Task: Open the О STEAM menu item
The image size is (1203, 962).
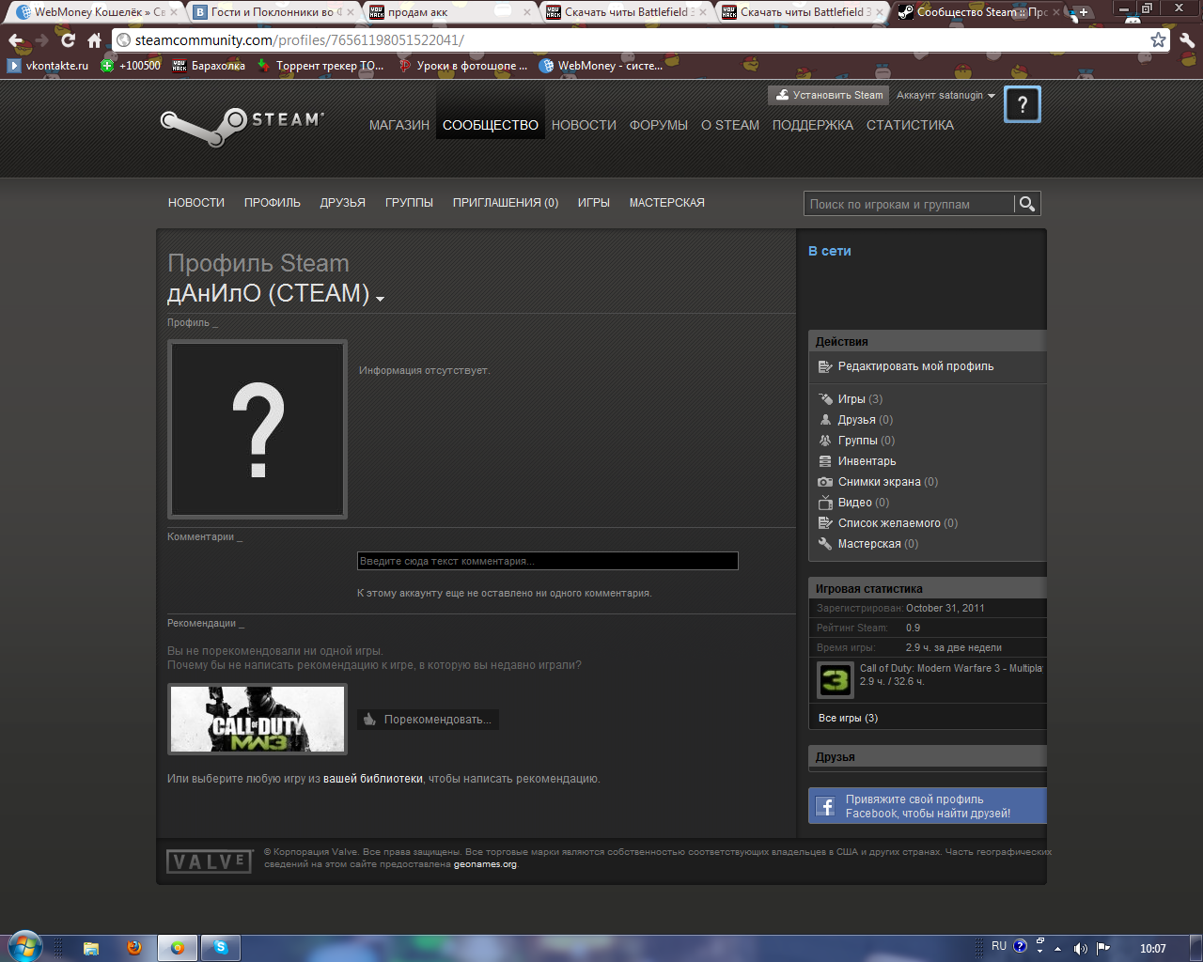Action: 730,125
